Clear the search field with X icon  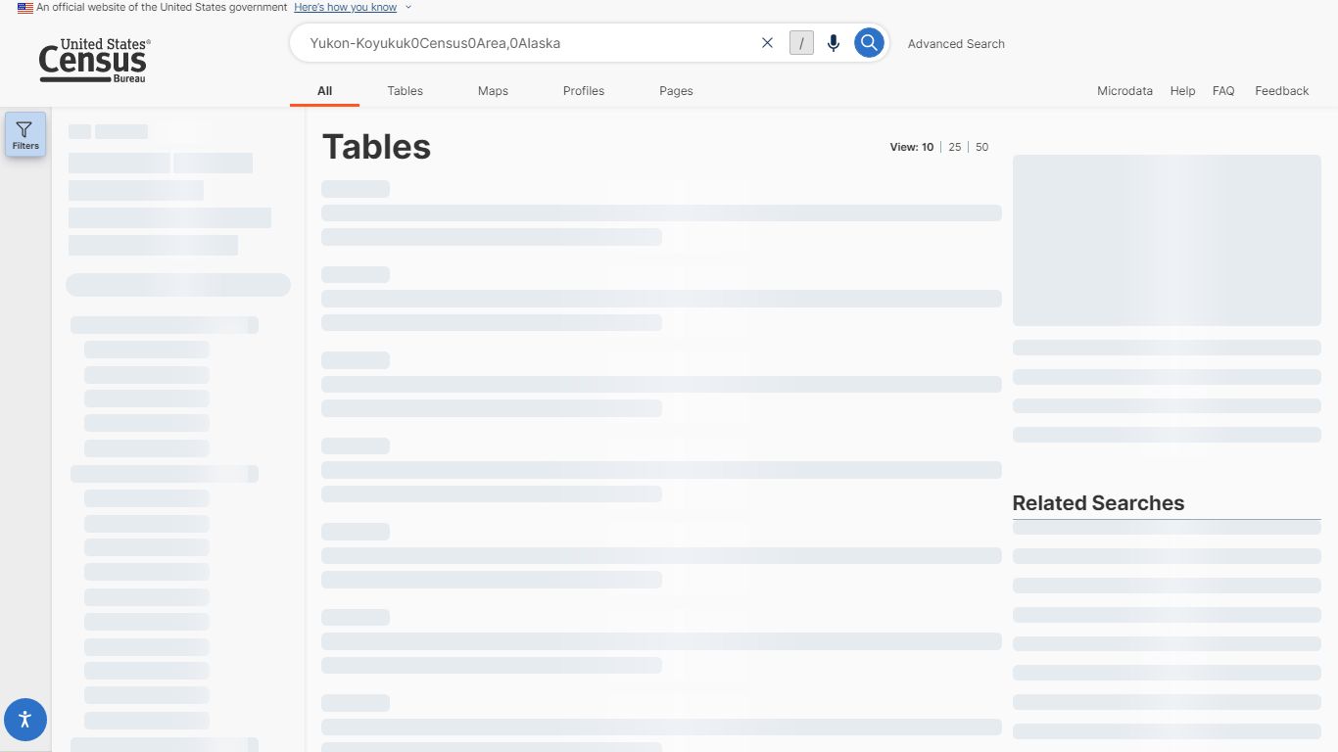point(767,43)
